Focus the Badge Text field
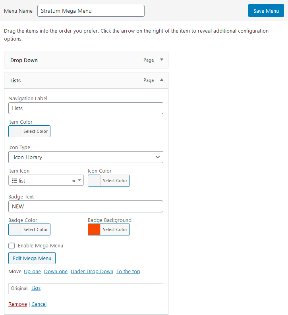Screen dimensions: 288x315 point(86,206)
